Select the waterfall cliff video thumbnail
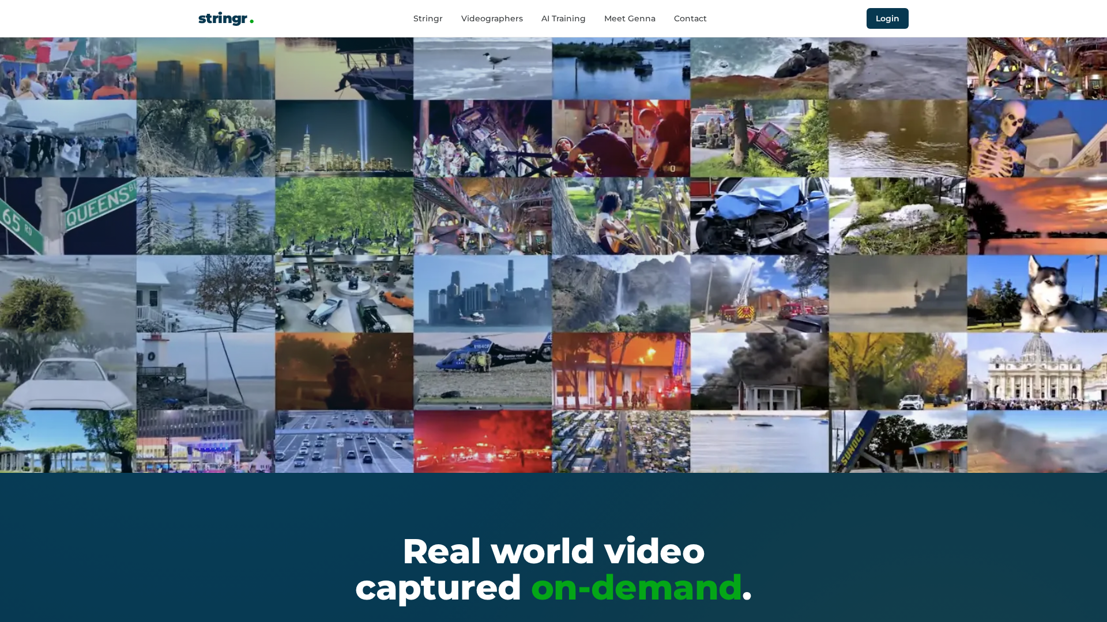This screenshot has height=622, width=1107. click(621, 294)
